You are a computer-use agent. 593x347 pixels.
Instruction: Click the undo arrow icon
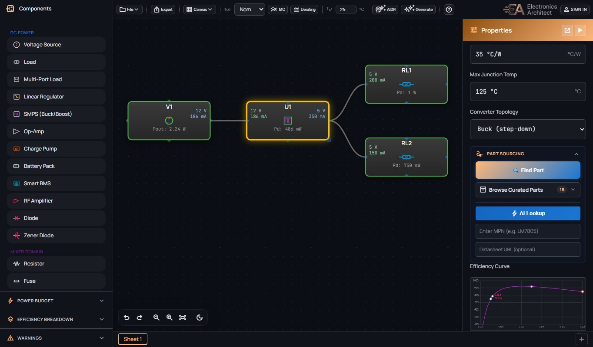click(127, 318)
